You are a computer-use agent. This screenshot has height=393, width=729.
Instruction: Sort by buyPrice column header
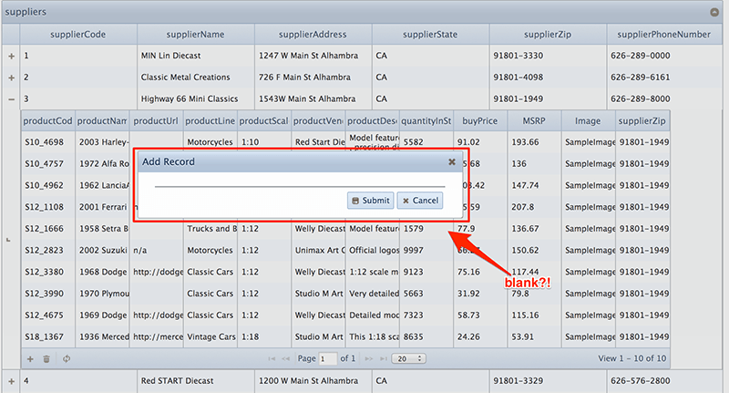coord(480,120)
